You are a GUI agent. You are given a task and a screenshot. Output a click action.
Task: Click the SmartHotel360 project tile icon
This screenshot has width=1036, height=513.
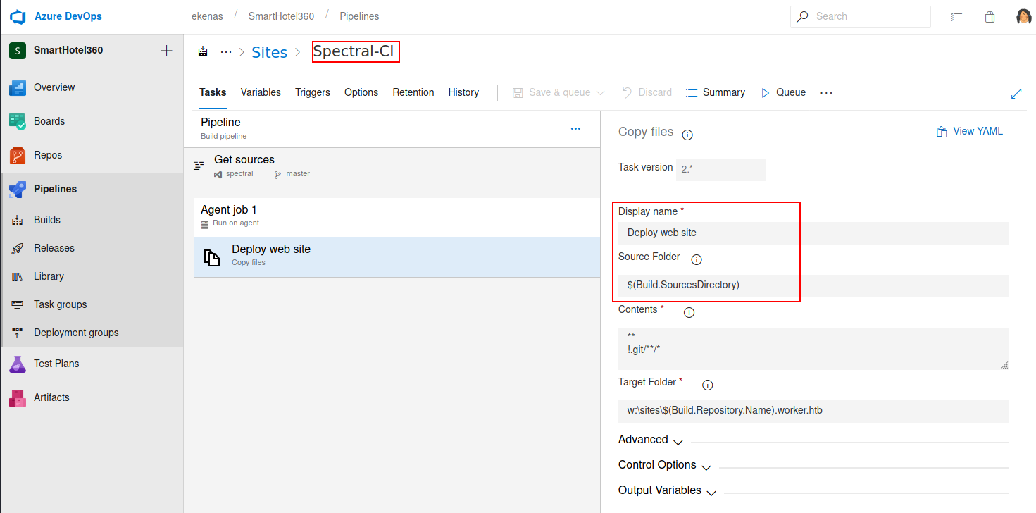[x=18, y=51]
